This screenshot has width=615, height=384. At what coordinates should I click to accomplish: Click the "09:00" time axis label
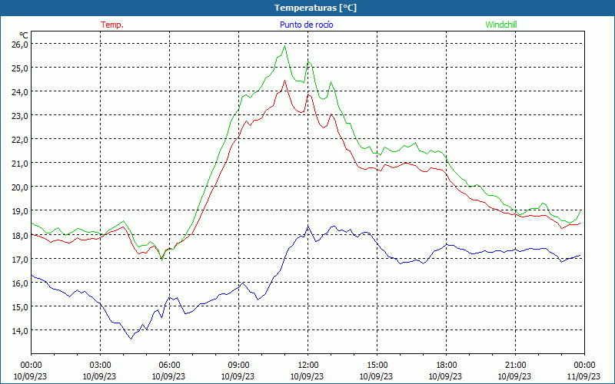(x=238, y=366)
